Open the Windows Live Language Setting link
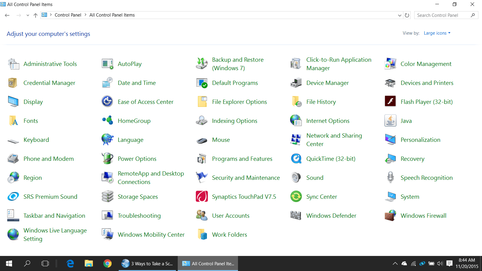 (x=55, y=235)
